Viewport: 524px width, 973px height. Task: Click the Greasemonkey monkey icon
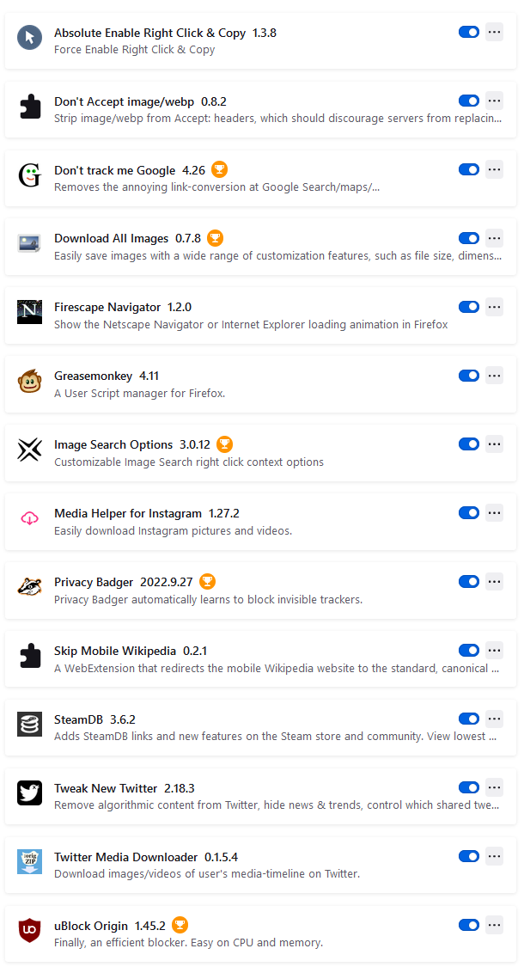click(x=30, y=382)
